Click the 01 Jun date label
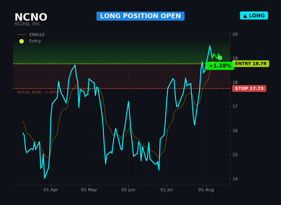Image resolution: width=281 pixels, height=205 pixels. click(128, 190)
